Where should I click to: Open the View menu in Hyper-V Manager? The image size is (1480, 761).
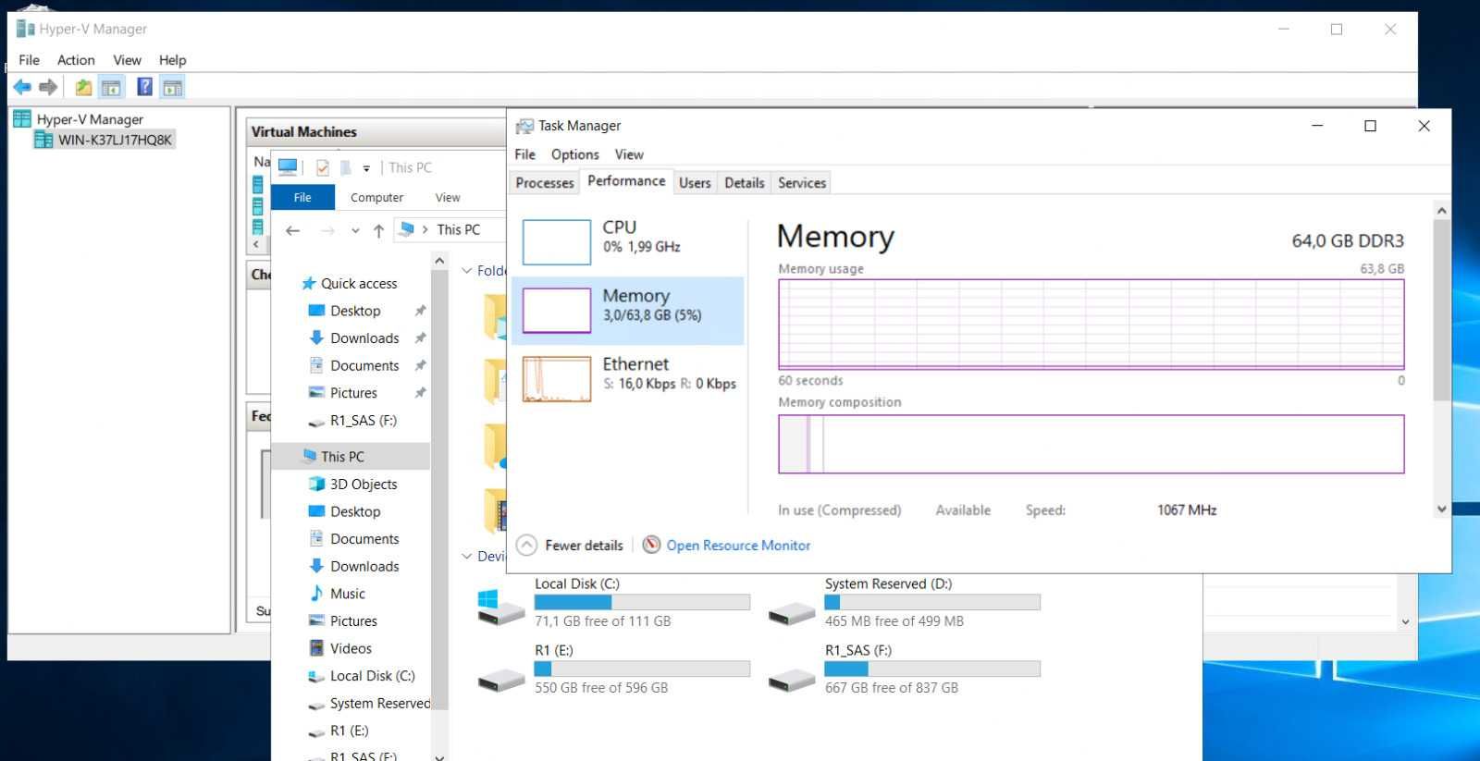point(127,60)
